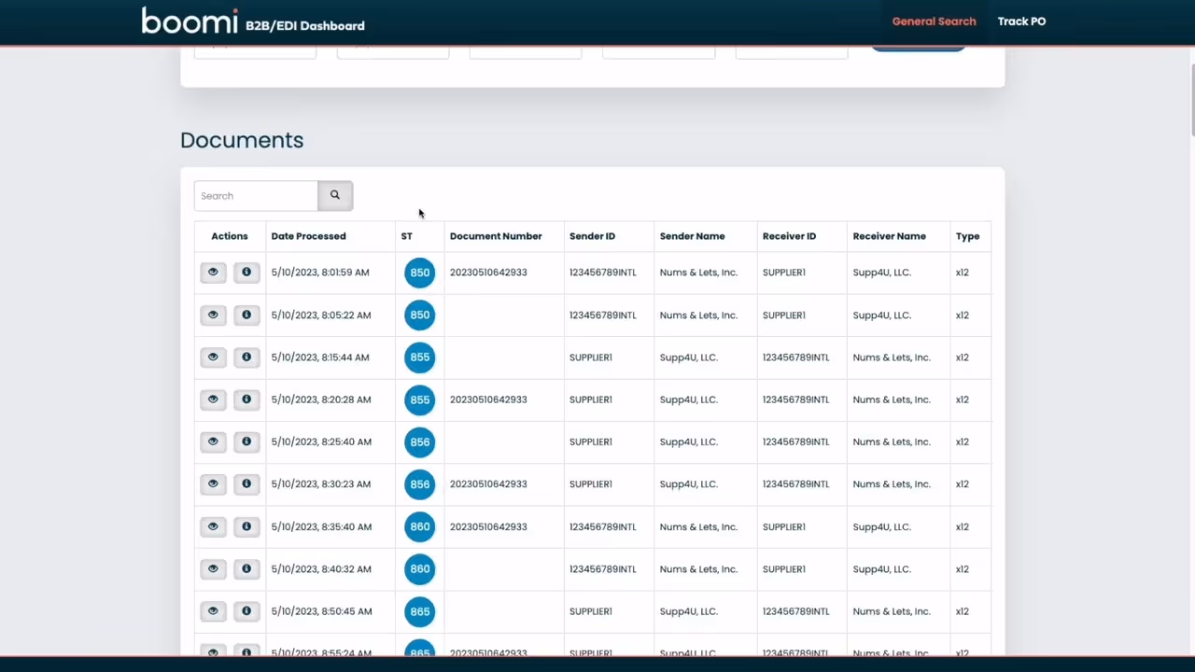Screen dimensions: 1195x672
Task: Click sender name in 8:05:22 AM row
Action: (698, 315)
